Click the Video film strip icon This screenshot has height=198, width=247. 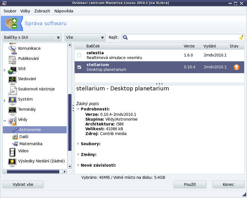pyautogui.click(x=12, y=152)
